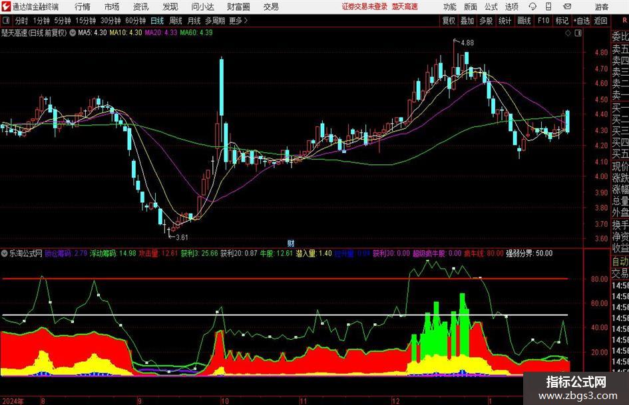Open the 公式 menu
This screenshot has width=629, height=405.
coord(491,7)
